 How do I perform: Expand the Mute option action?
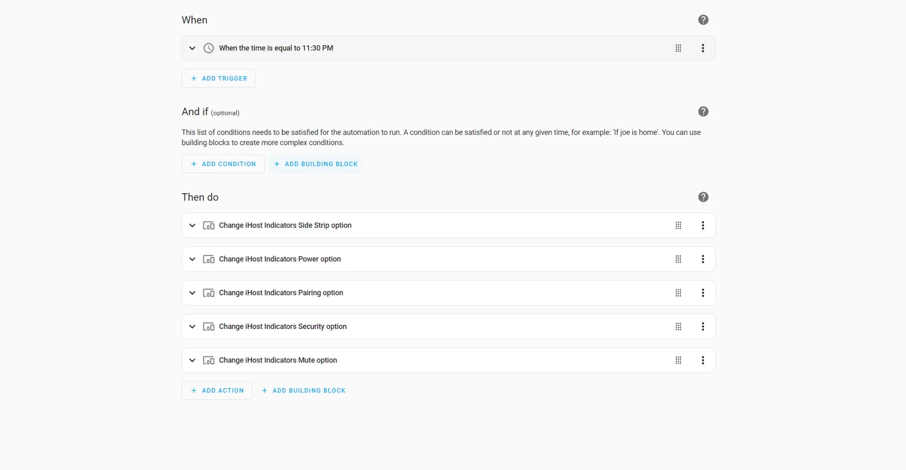192,360
